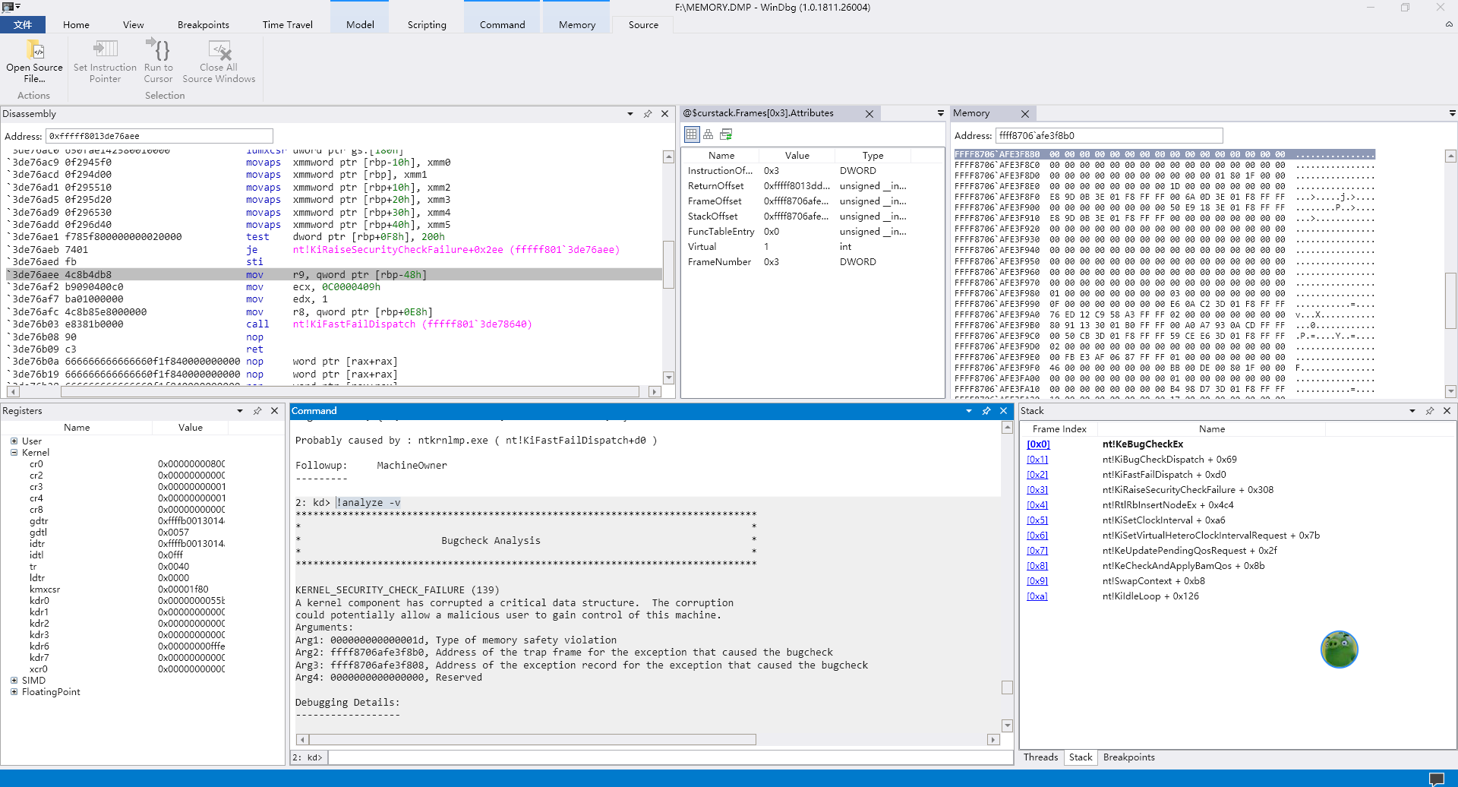The height and width of the screenshot is (787, 1458).
Task: Switch to the Breakpoints tab at the bottom
Action: [1128, 757]
